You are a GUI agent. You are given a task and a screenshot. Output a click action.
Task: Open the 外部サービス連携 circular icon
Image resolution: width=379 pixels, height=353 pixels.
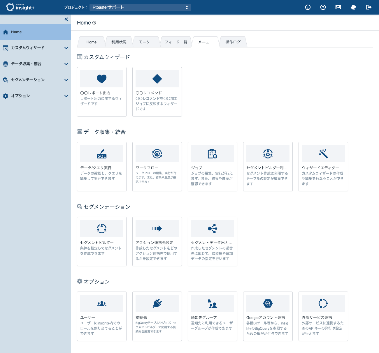click(323, 303)
